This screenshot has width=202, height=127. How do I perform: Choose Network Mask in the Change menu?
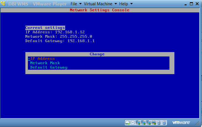tap(45, 63)
